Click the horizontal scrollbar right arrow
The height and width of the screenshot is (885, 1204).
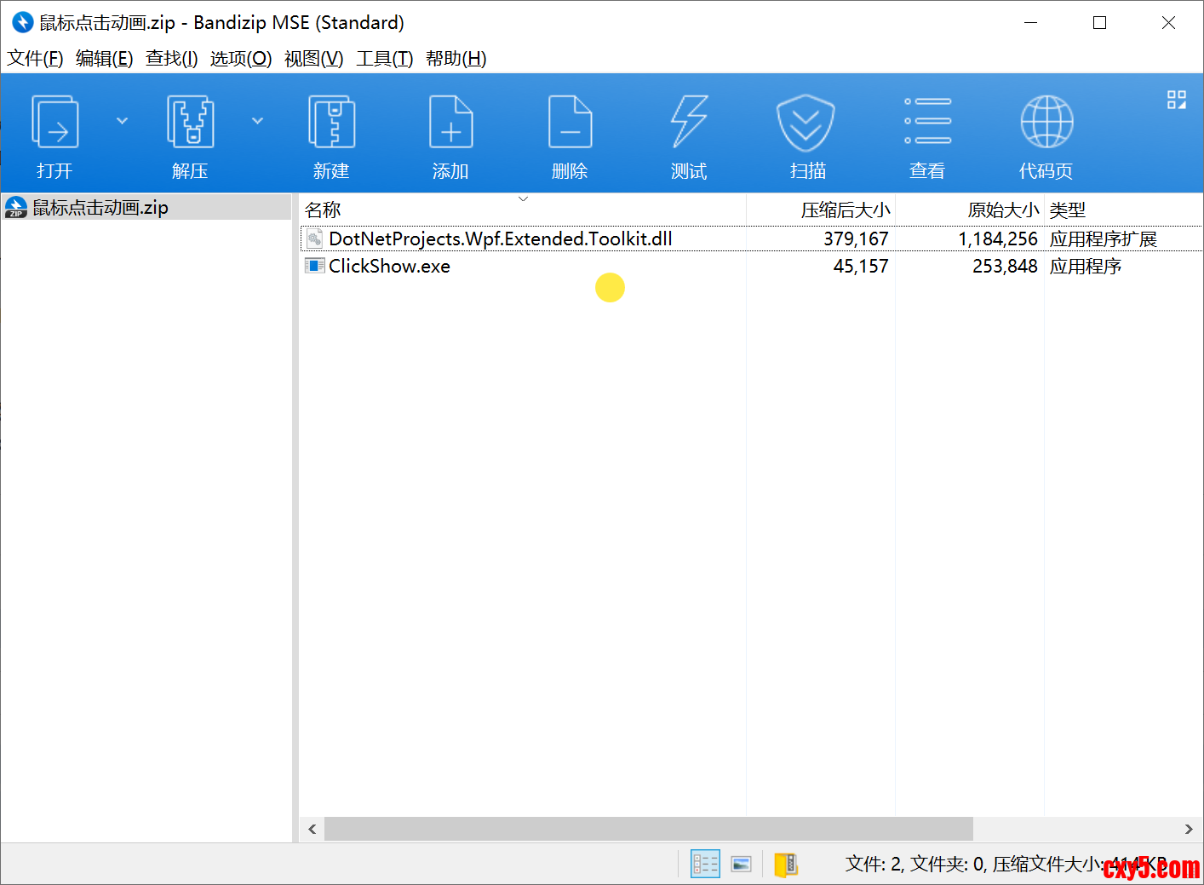pyautogui.click(x=1189, y=829)
